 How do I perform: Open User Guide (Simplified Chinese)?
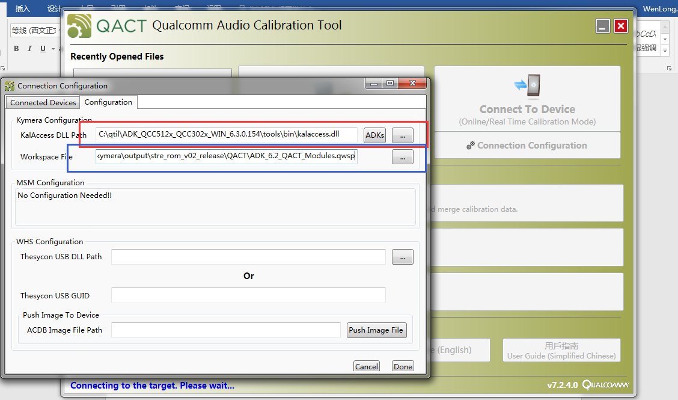(561, 350)
